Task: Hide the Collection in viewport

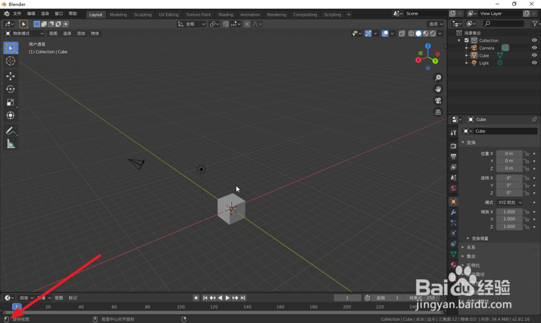Action: 534,41
